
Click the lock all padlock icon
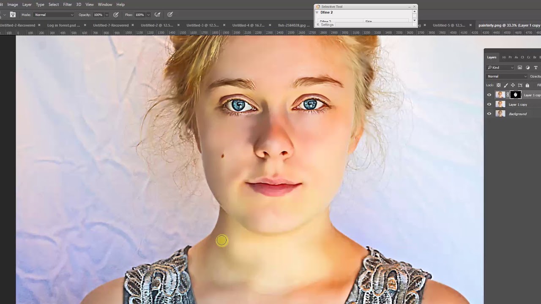click(527, 85)
